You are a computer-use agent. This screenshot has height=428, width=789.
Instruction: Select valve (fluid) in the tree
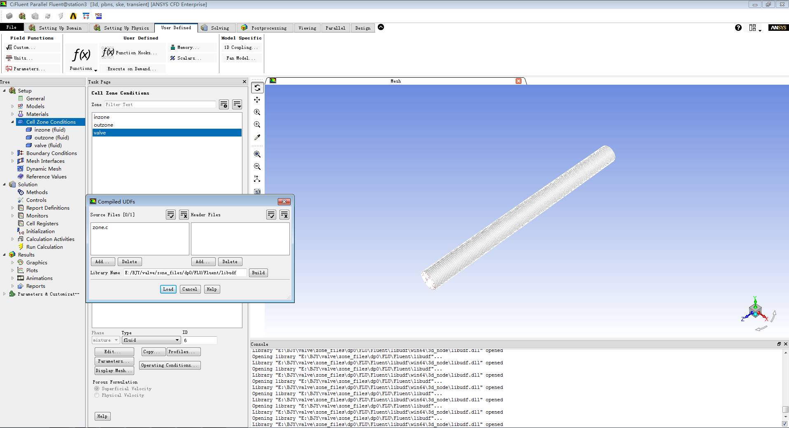(48, 146)
